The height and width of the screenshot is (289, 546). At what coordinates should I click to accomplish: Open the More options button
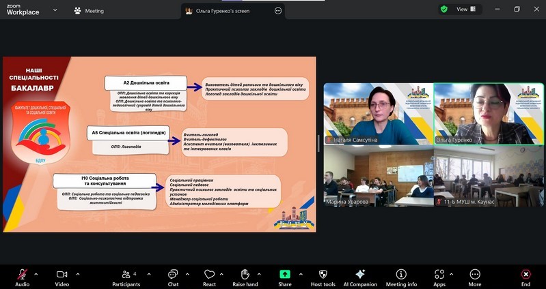click(x=474, y=274)
